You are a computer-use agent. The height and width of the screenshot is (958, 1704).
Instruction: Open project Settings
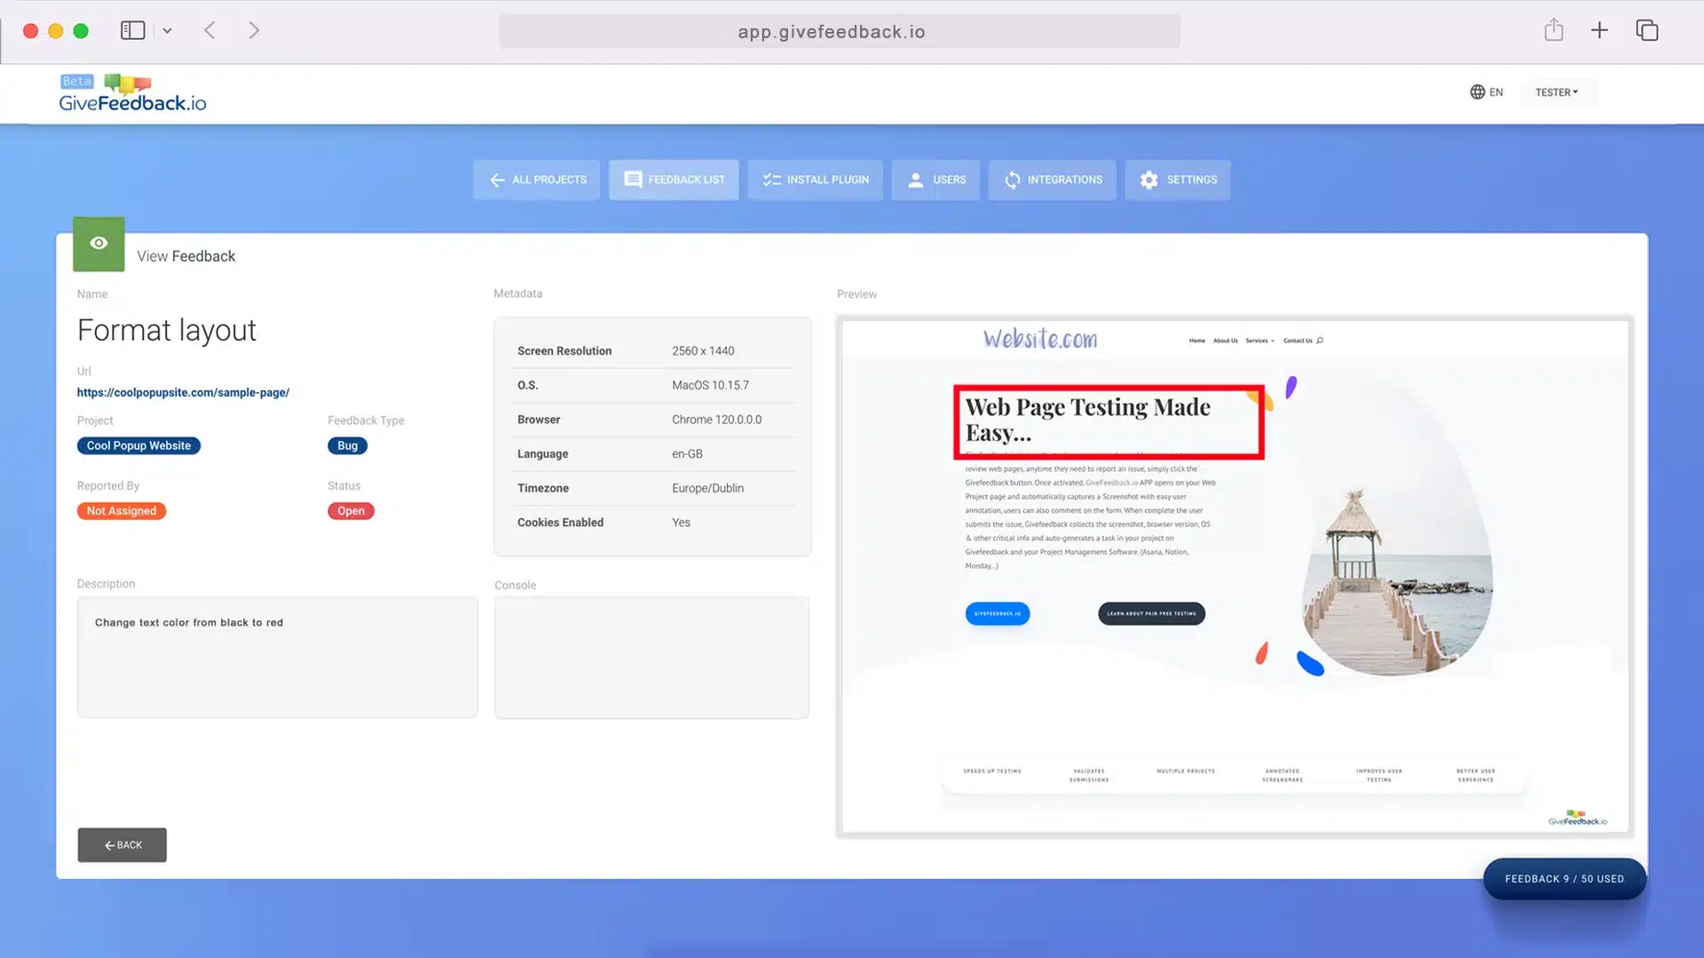click(1178, 179)
